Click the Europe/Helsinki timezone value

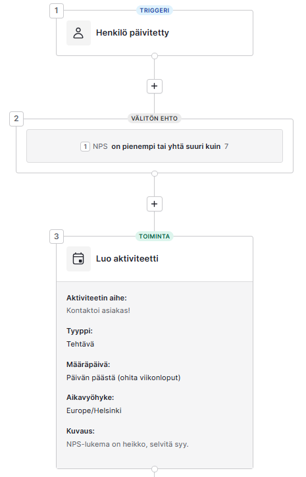(94, 410)
